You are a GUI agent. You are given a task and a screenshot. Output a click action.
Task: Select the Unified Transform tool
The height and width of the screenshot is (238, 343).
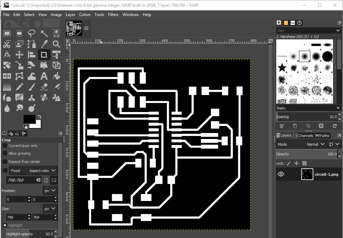[56, 55]
